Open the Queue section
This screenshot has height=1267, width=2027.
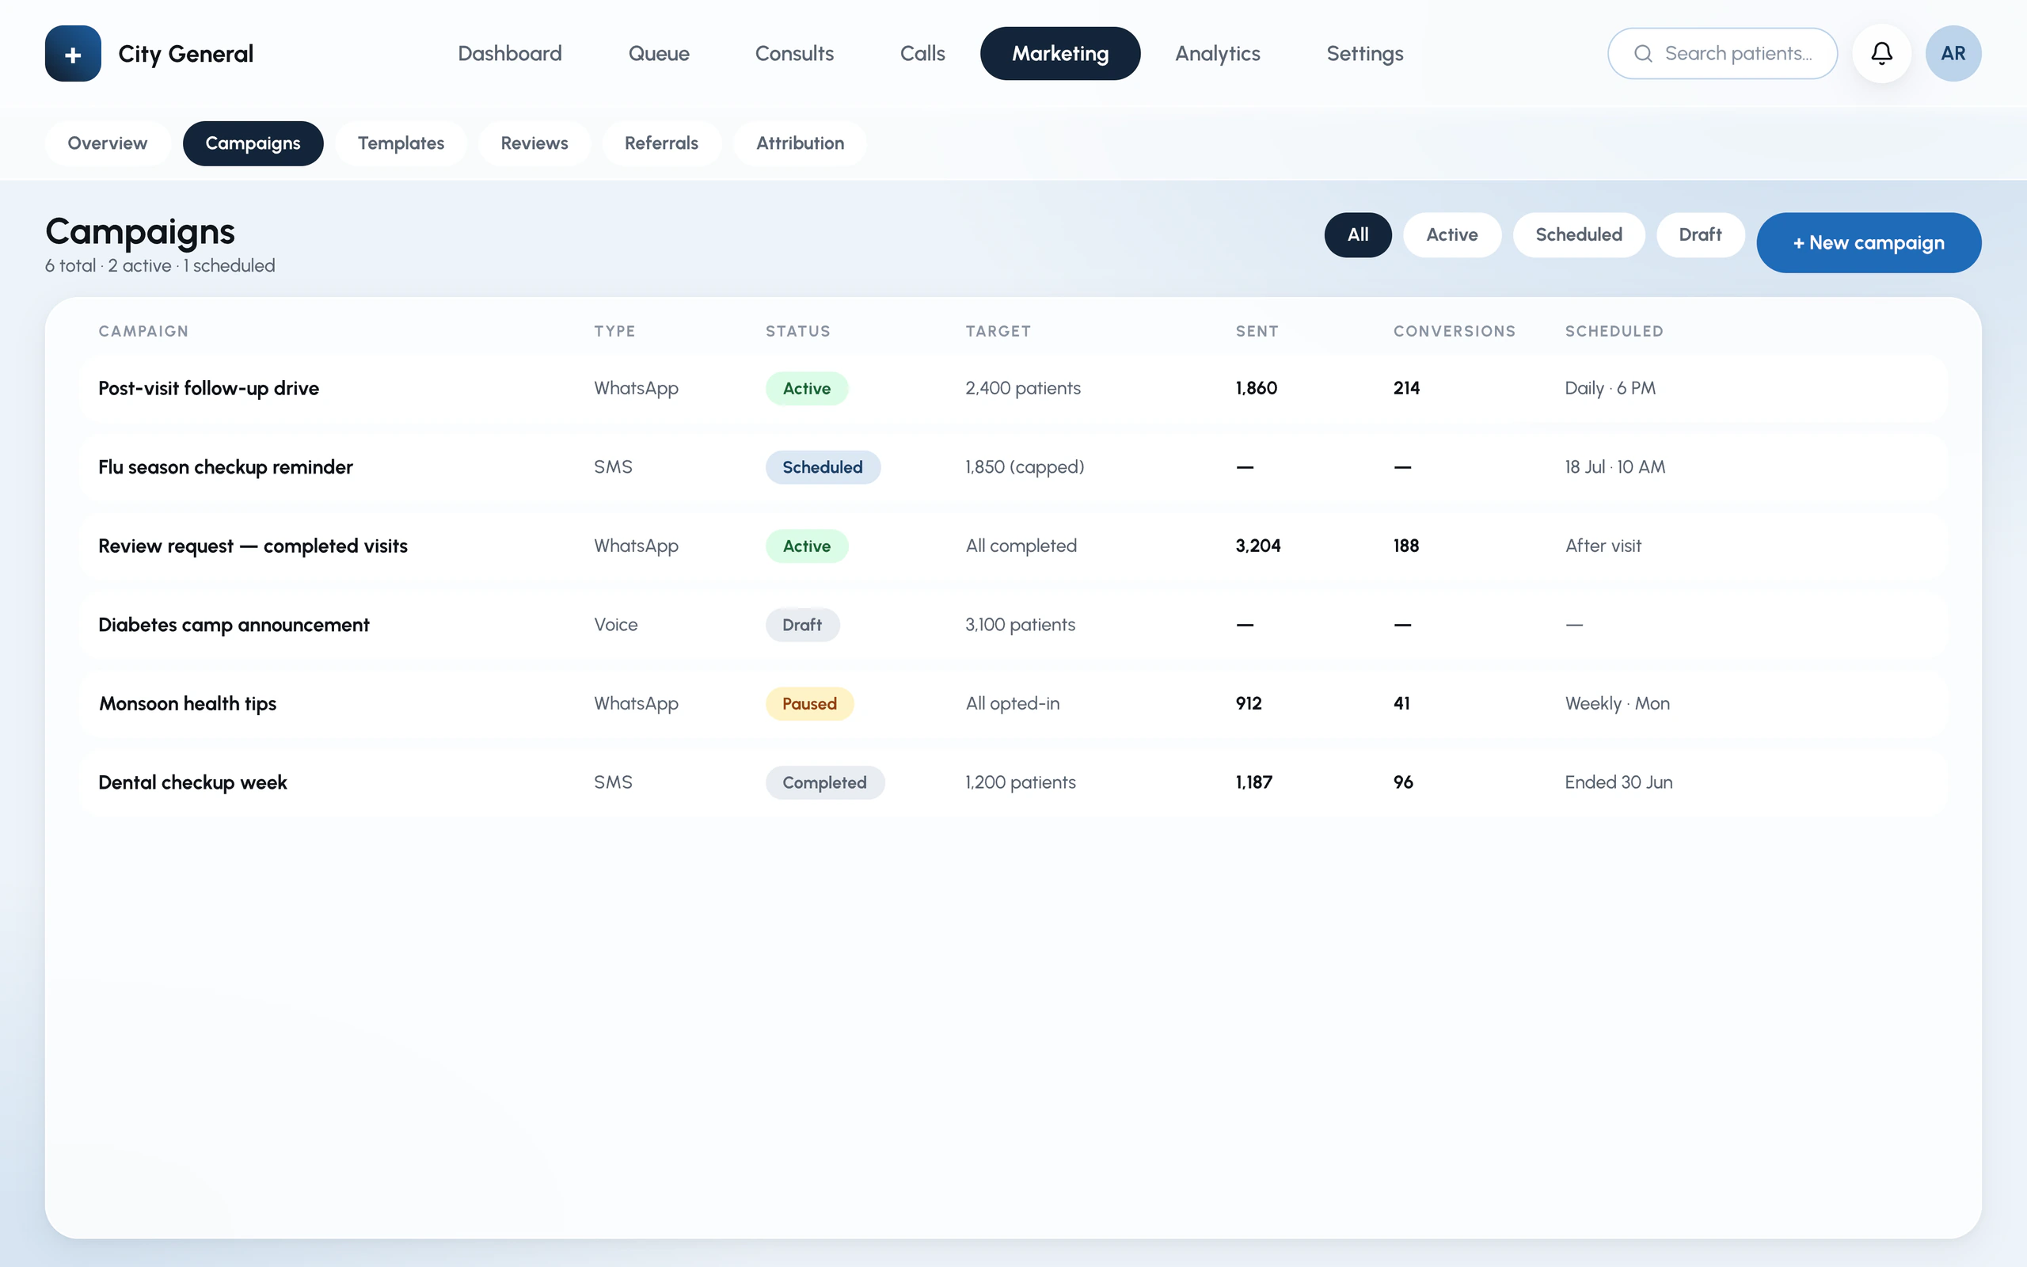pyautogui.click(x=658, y=54)
